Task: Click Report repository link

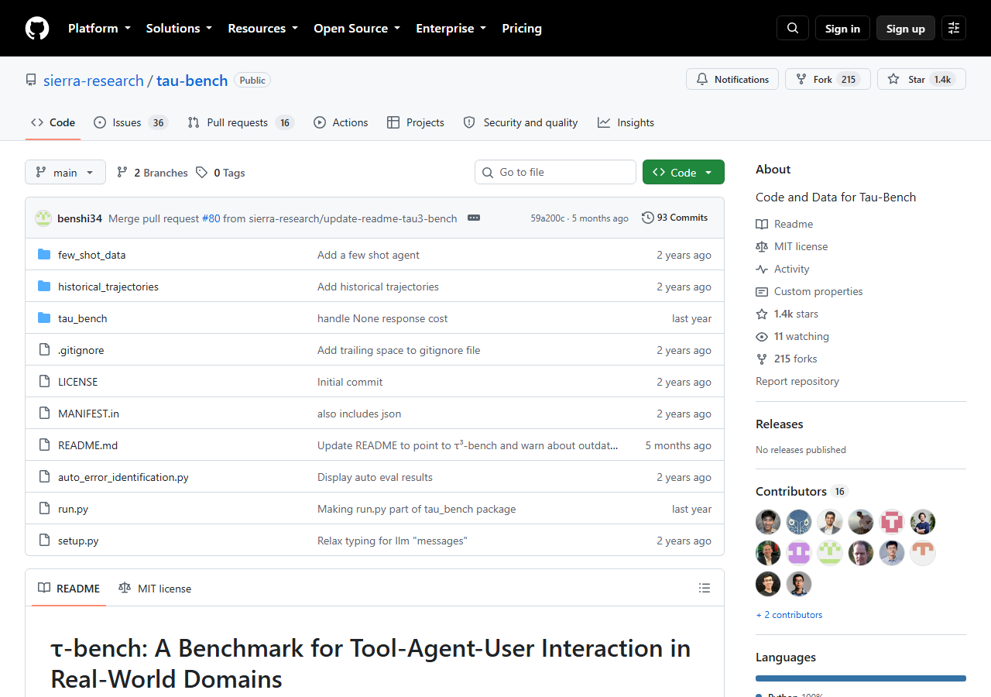Action: tap(797, 381)
